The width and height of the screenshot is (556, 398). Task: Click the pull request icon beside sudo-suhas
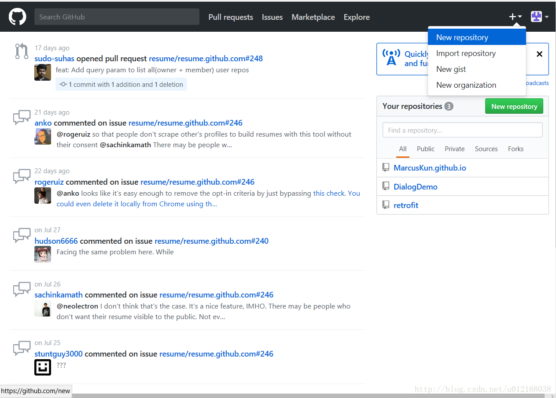tap(22, 51)
